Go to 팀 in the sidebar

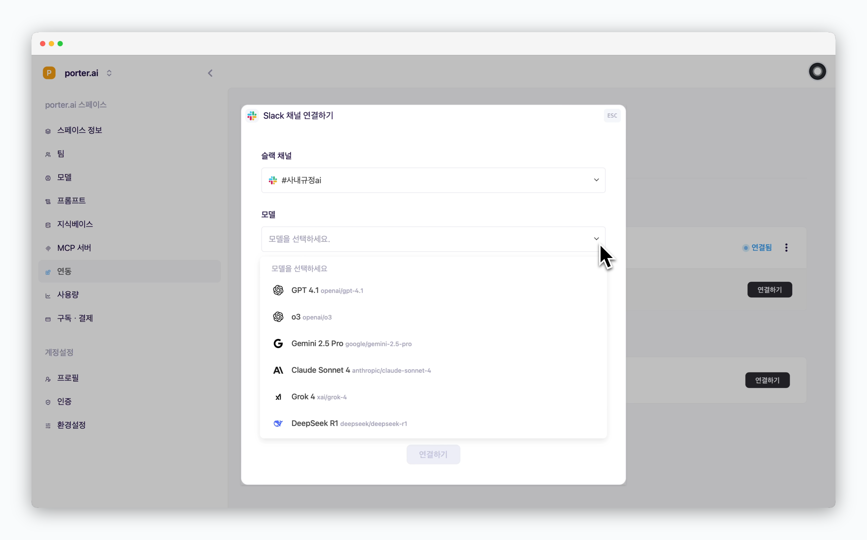pyautogui.click(x=129, y=154)
